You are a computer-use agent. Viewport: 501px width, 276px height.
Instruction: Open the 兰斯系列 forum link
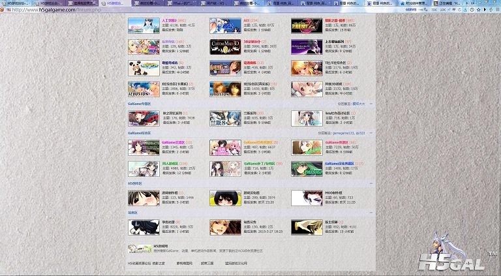pos(250,113)
